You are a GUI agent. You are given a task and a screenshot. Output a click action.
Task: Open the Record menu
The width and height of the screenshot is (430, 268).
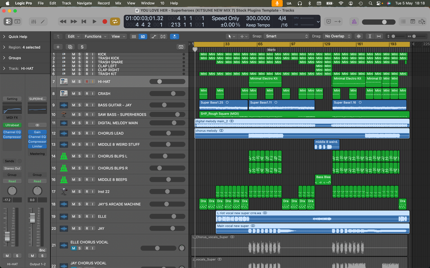[x=103, y=3]
